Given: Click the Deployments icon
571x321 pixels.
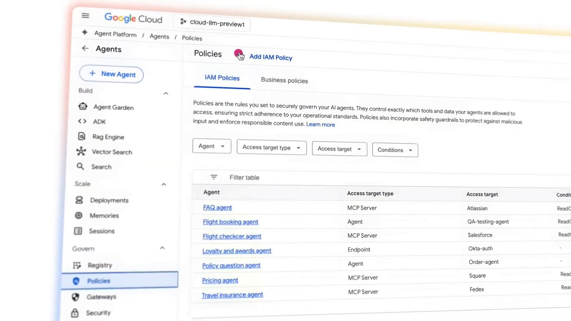Looking at the screenshot, I should 79,200.
